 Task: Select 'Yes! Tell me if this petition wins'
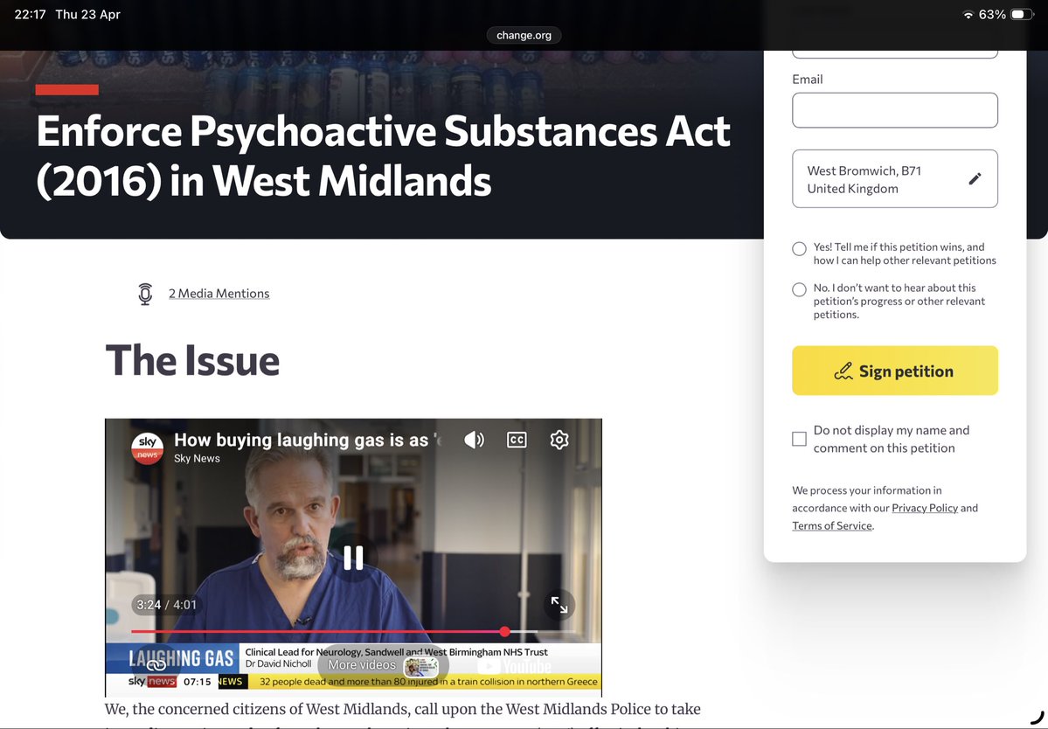[x=800, y=248]
